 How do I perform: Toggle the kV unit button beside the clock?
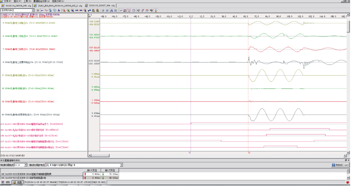coord(121,10)
